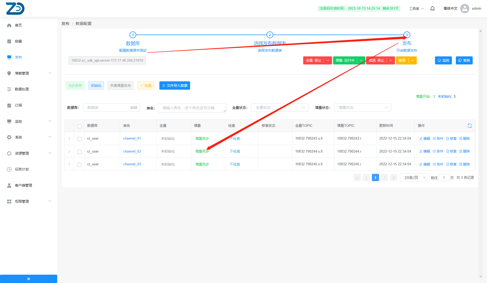487x283 pixels.
Task: Expand the channel_03 row details
Action: pyautogui.click(x=69, y=164)
